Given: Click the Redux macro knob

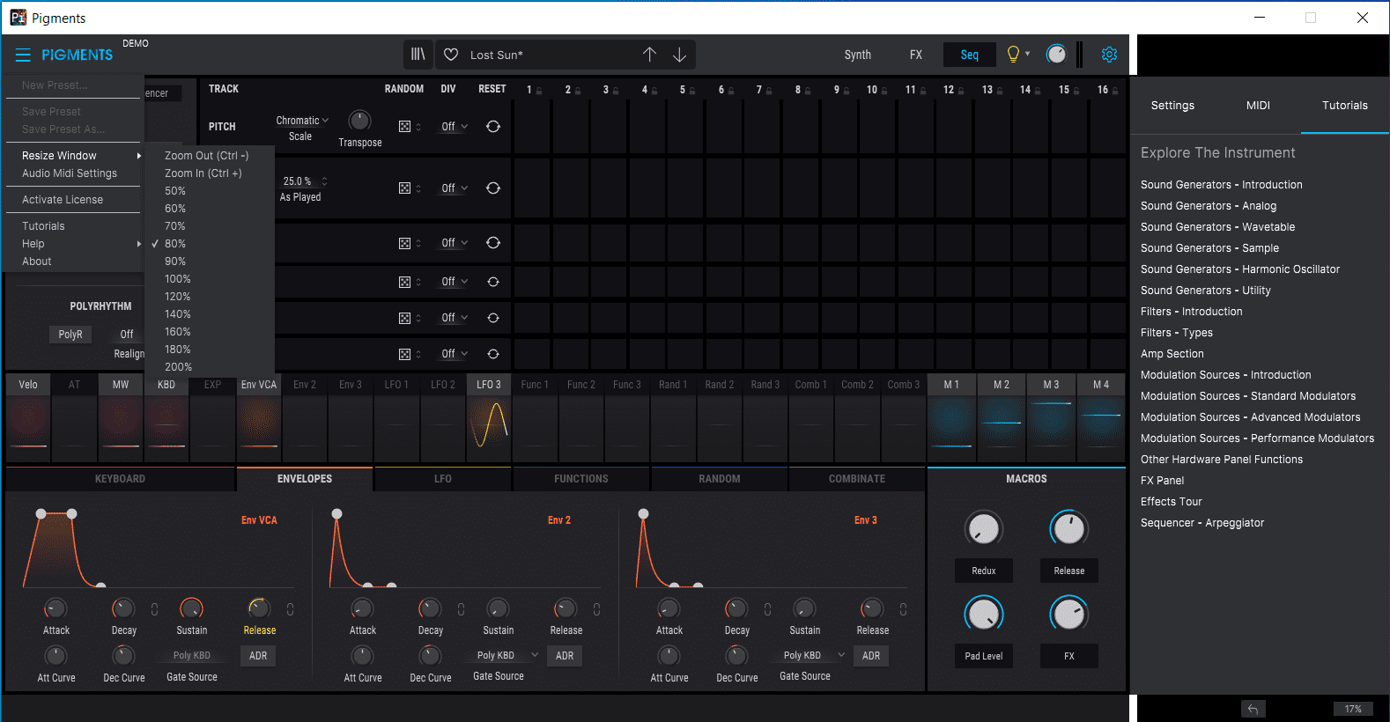Looking at the screenshot, I should coord(984,529).
